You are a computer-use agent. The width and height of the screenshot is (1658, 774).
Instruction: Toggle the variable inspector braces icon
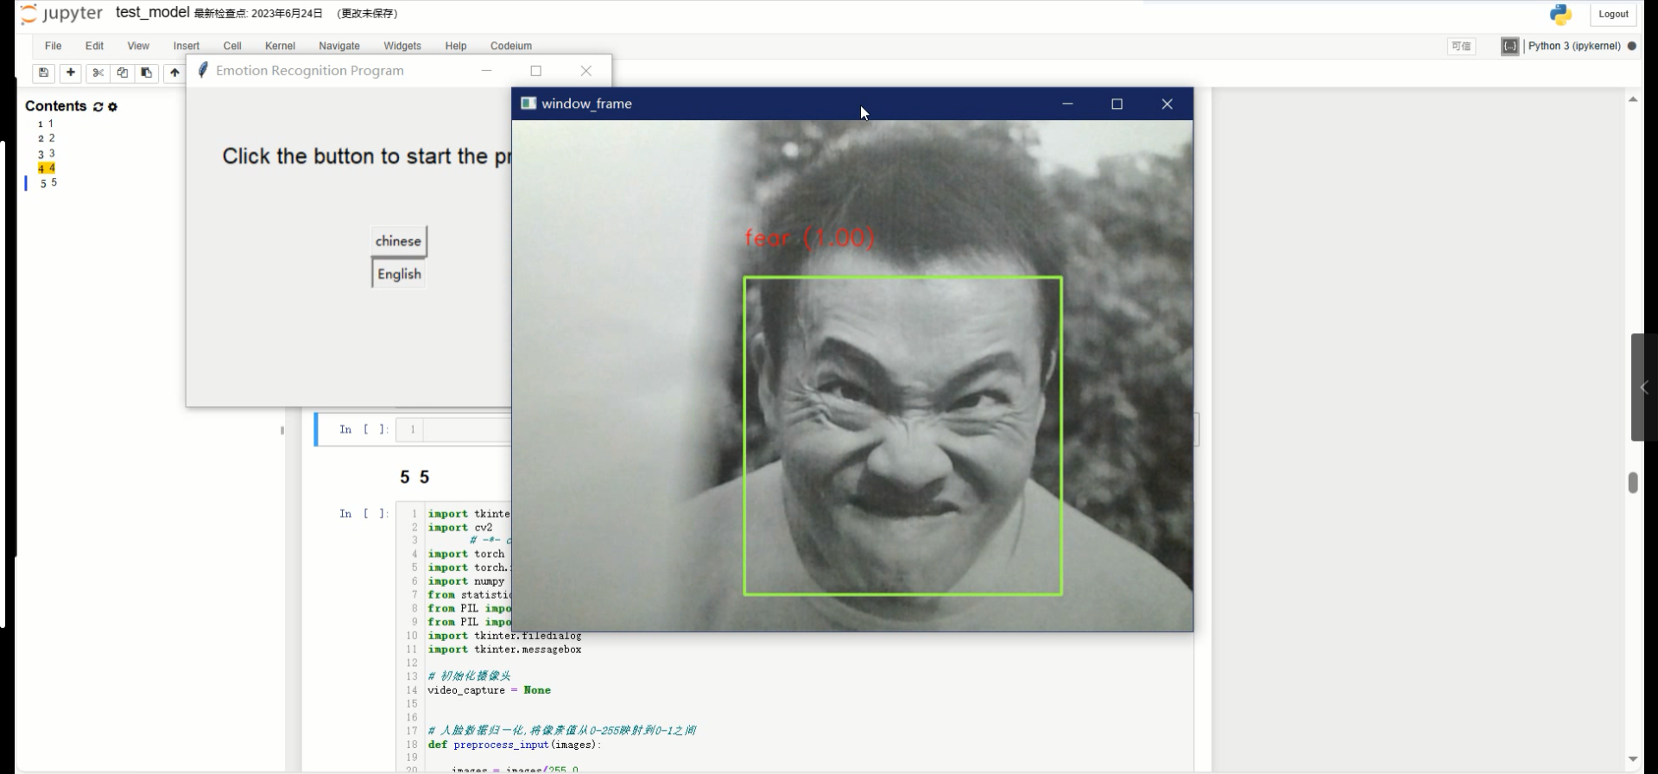point(1509,46)
